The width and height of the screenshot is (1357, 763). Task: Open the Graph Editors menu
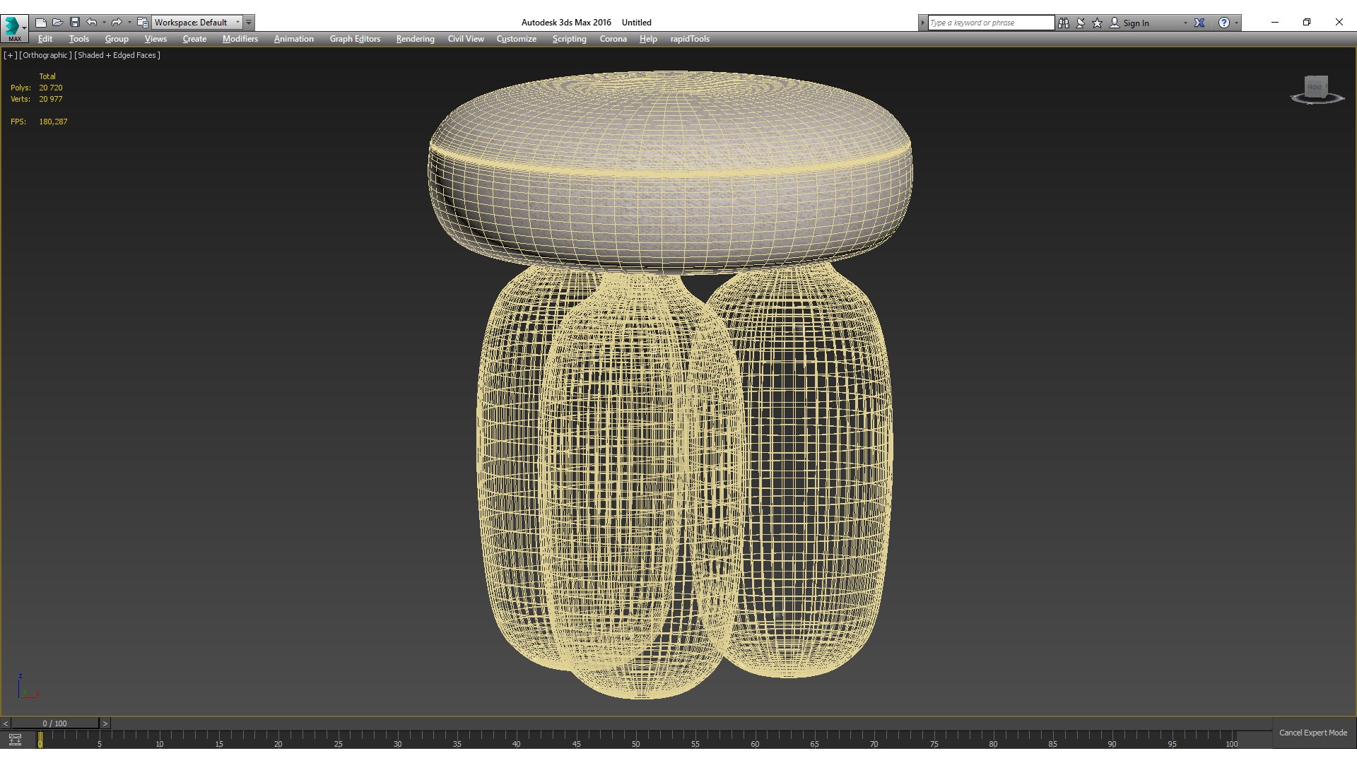tap(355, 39)
